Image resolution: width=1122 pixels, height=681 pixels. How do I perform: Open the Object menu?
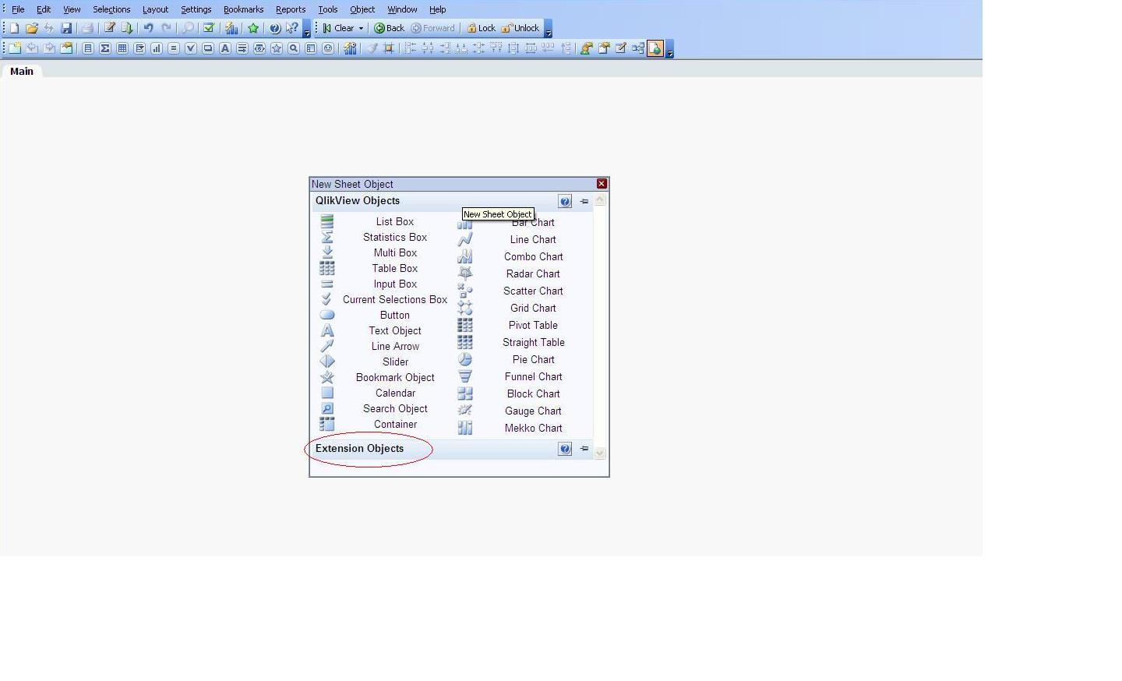(x=362, y=9)
